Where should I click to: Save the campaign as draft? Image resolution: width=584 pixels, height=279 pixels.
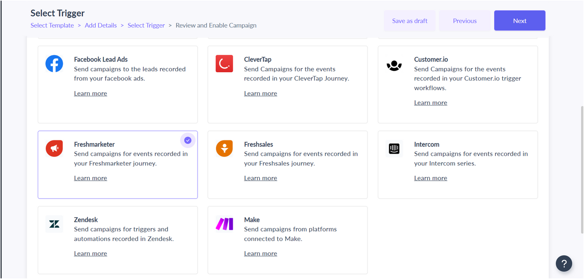[x=410, y=21]
